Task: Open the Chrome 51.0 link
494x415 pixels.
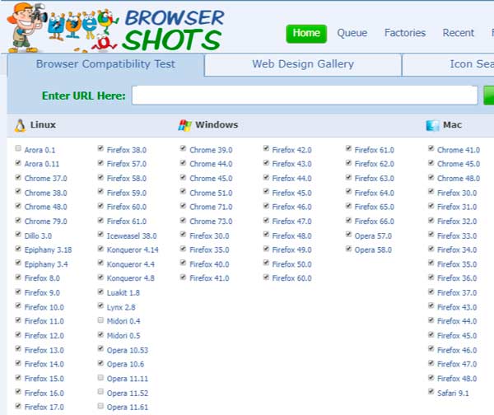Action: coord(211,193)
